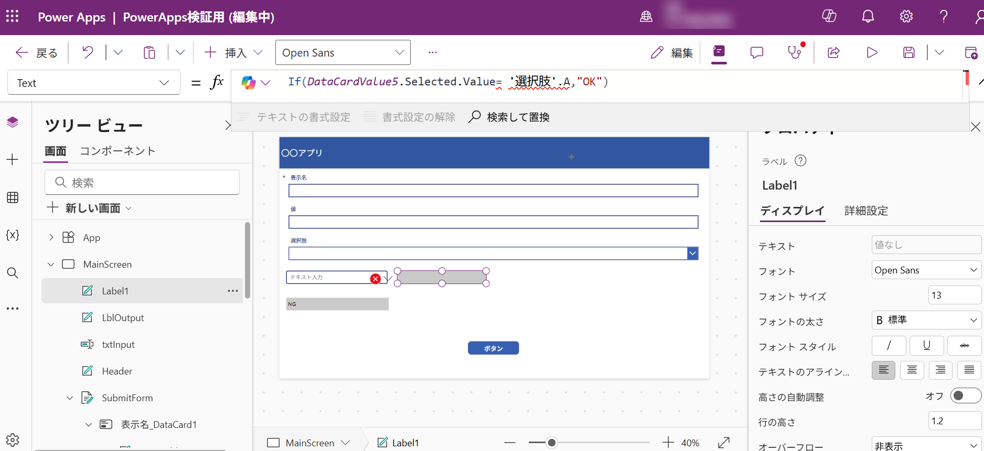
Task: Switch to the 詳細設定 tab
Action: tap(866, 211)
